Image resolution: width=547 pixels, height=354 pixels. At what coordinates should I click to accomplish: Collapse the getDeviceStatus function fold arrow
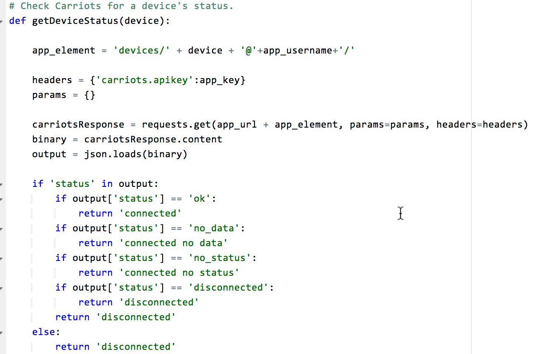1,21
